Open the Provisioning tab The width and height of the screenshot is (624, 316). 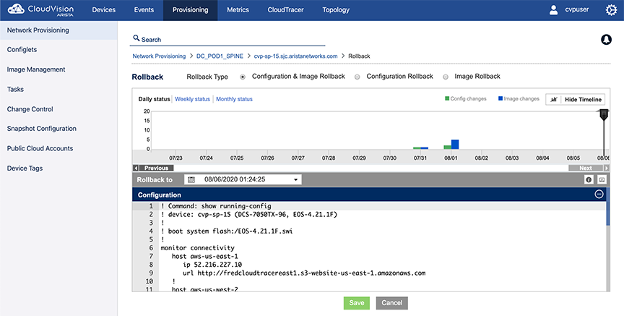pos(190,10)
